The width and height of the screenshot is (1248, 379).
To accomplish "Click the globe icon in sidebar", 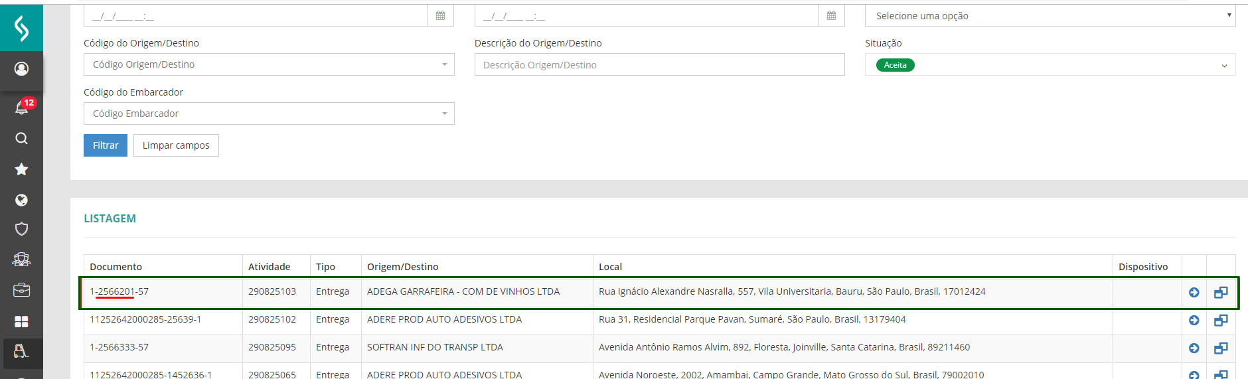I will pyautogui.click(x=21, y=200).
